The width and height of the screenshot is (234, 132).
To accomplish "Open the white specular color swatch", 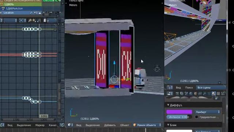I will tap(179, 131).
